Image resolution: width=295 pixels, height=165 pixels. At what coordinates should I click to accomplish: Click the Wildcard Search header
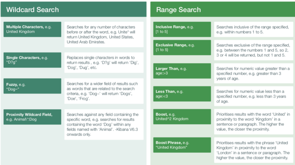[x=33, y=10]
